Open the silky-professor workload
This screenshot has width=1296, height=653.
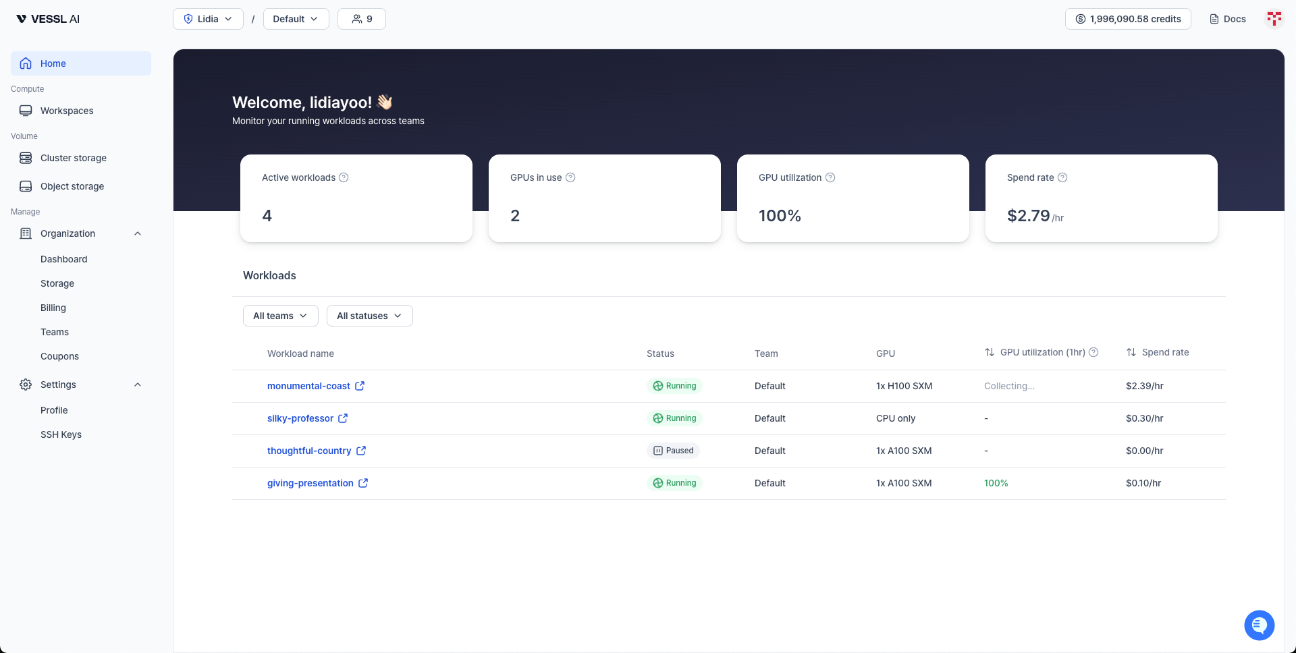300,418
